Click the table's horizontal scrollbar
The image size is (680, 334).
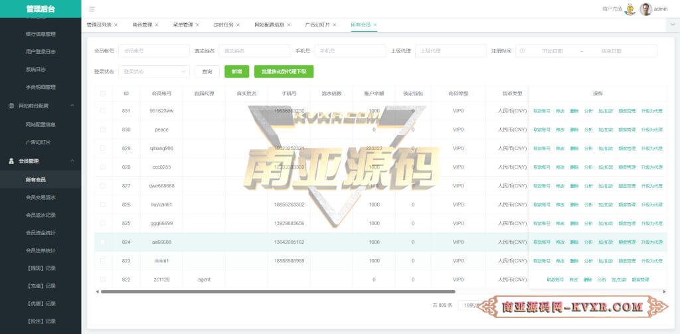click(x=278, y=292)
